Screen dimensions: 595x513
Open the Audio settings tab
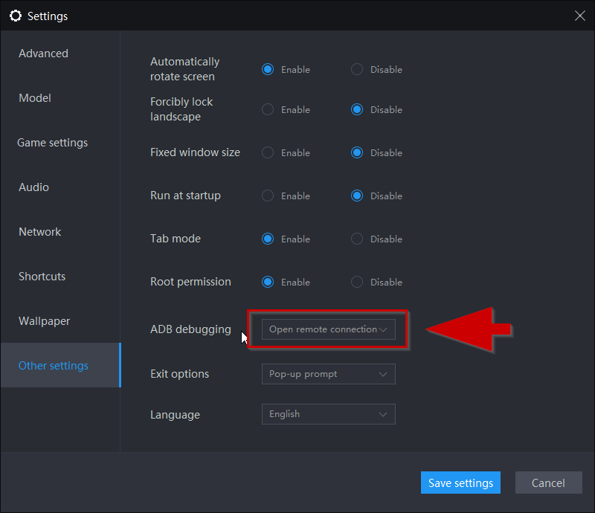coord(33,187)
